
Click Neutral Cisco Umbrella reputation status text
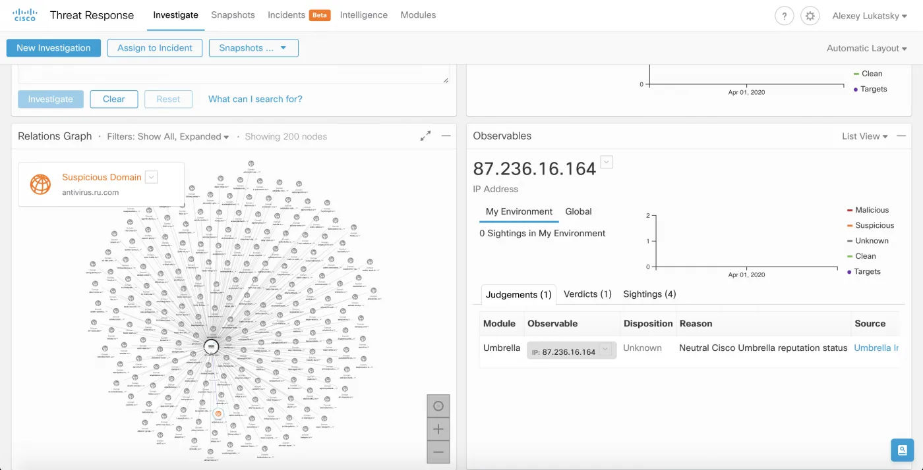tap(763, 348)
